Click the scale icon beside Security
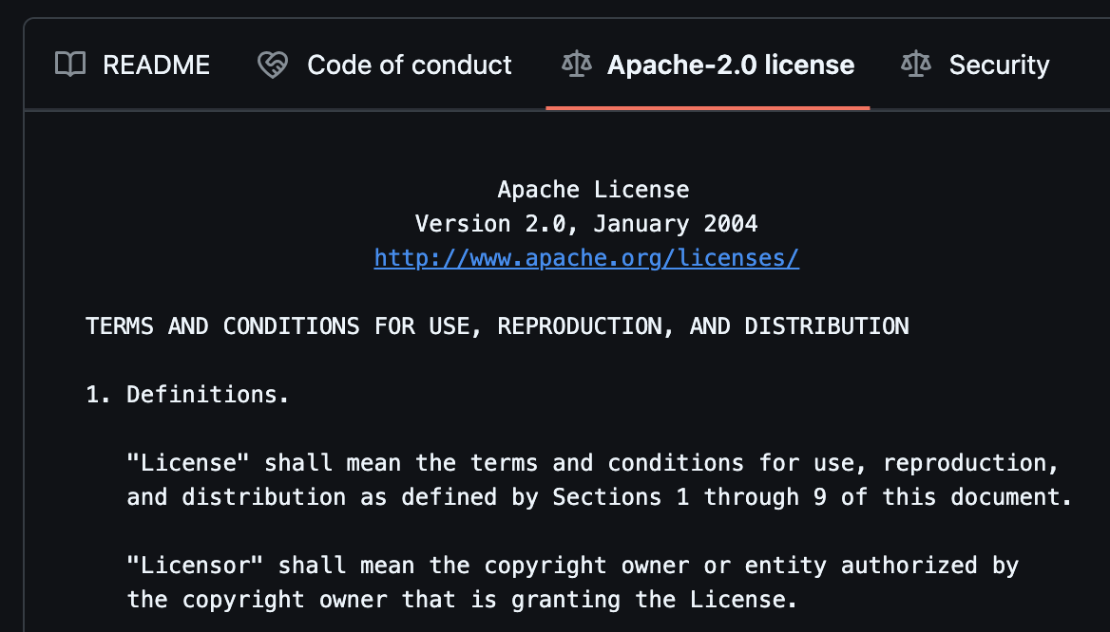1110x632 pixels. coord(916,65)
